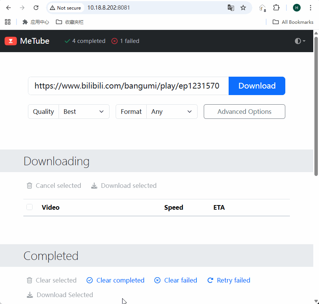Image resolution: width=319 pixels, height=304 pixels.
Task: Click the red failed status icon
Action: coord(115,41)
